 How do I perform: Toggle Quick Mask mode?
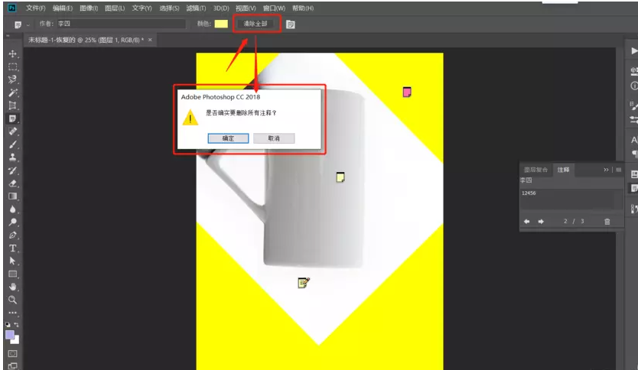(x=12, y=354)
